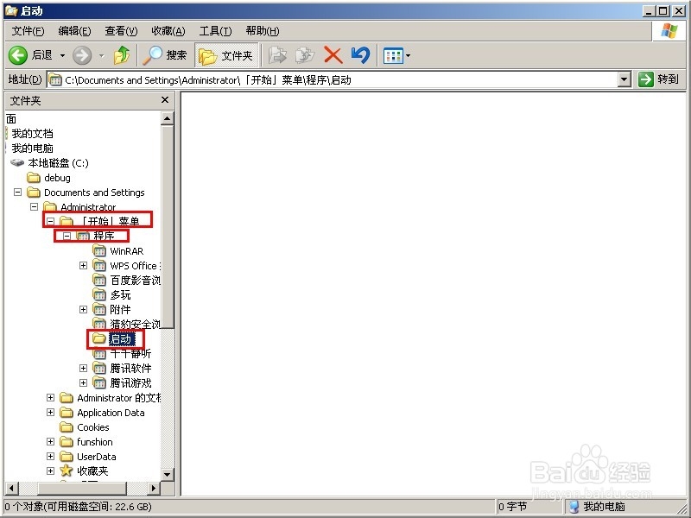Open the Back history dropdown arrow

coord(62,55)
